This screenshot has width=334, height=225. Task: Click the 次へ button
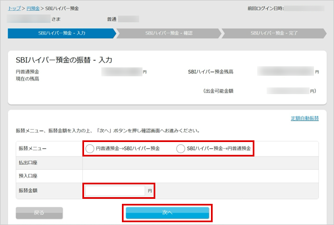tap(167, 213)
